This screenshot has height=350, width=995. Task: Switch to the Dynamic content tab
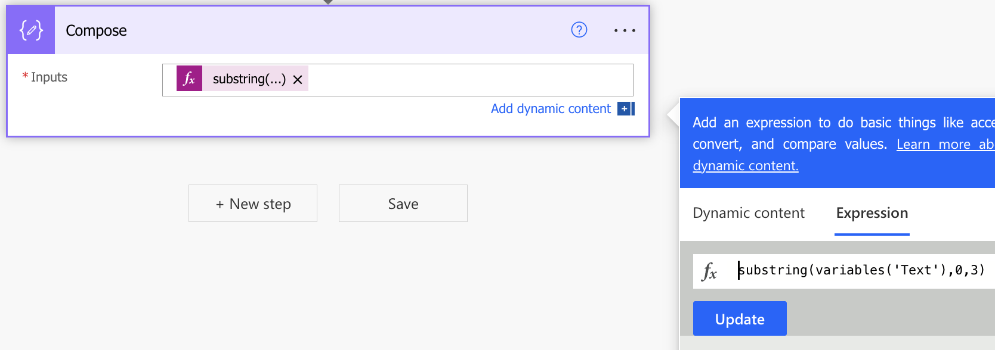click(x=749, y=213)
